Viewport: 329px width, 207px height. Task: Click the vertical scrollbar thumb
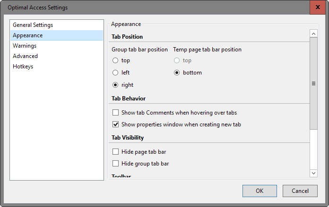pos(313,83)
